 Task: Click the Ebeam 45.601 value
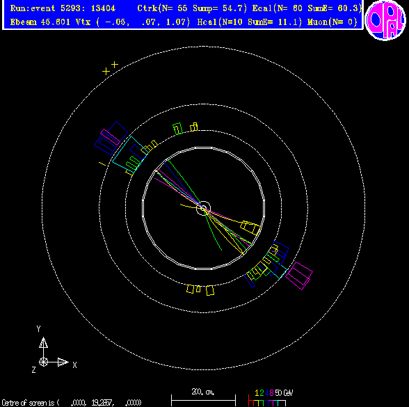pos(40,22)
